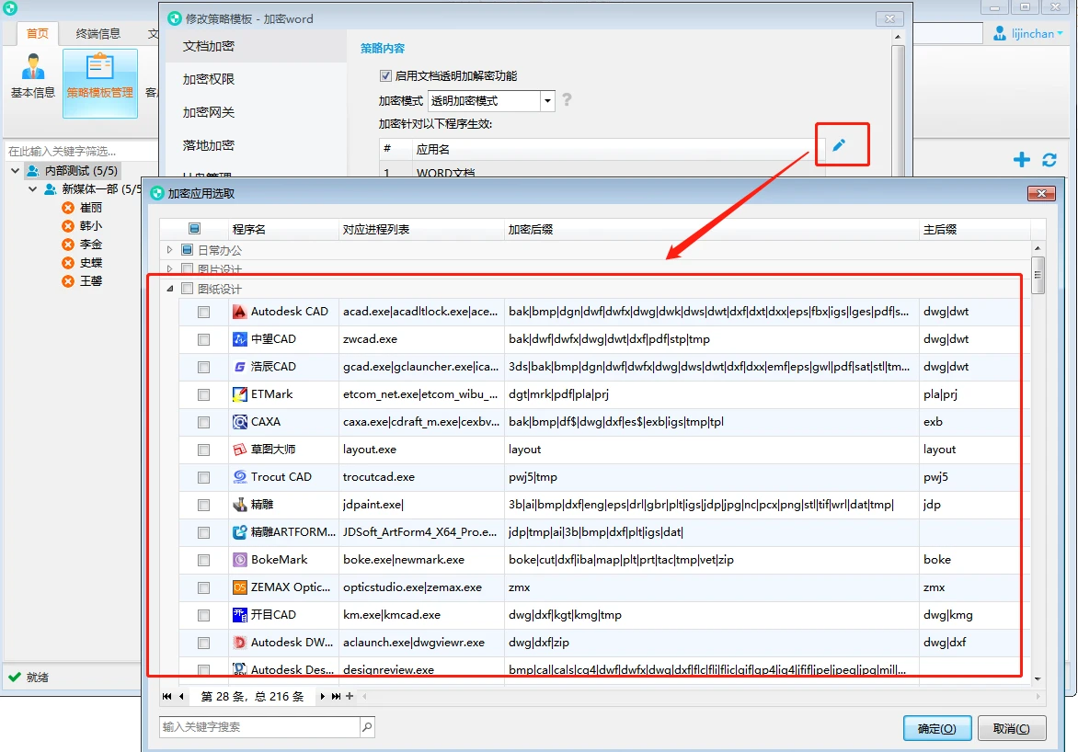The width and height of the screenshot is (1078, 752).
Task: Select user 韩小 in the tree
Action: coord(91,226)
